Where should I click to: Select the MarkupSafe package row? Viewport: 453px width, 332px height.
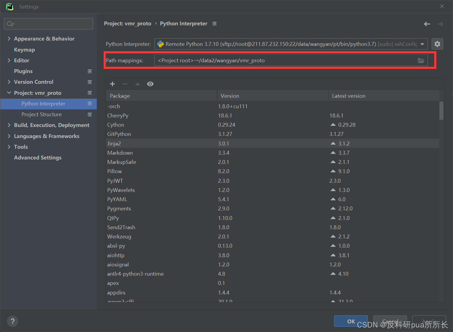click(273, 162)
